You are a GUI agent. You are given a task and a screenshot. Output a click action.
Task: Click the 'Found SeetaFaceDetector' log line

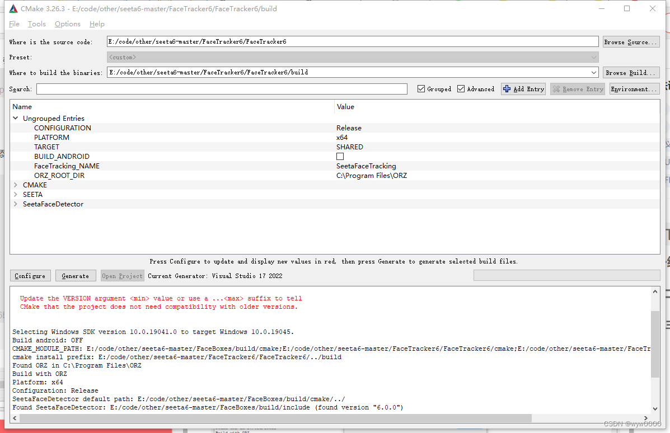coord(208,407)
